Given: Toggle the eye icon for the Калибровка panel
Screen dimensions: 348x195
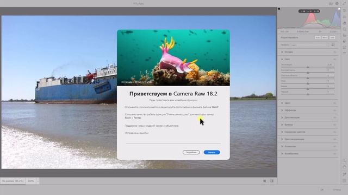Looking at the screenshot, I should point(334,154).
